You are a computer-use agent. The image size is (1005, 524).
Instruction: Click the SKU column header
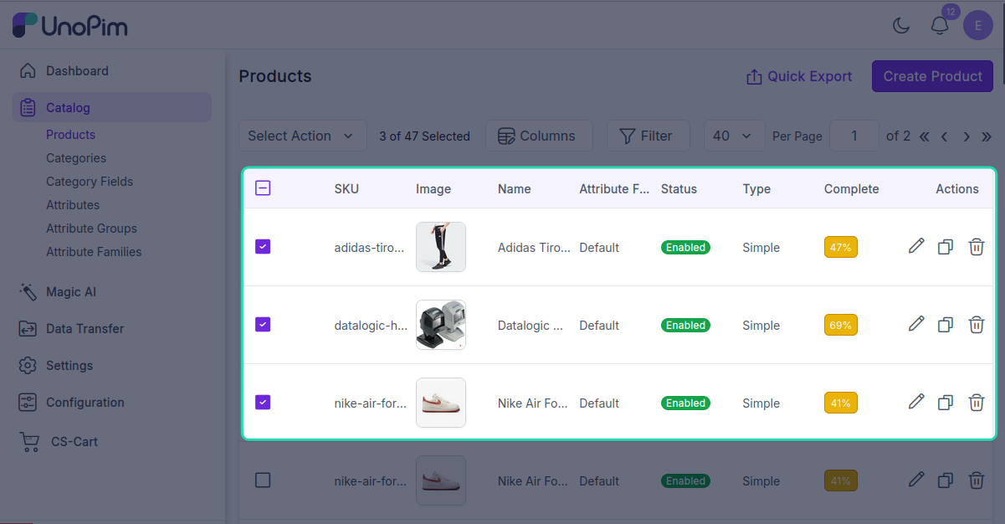346,189
